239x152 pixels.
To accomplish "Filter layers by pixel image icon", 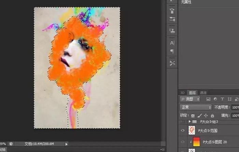I will pos(208,99).
